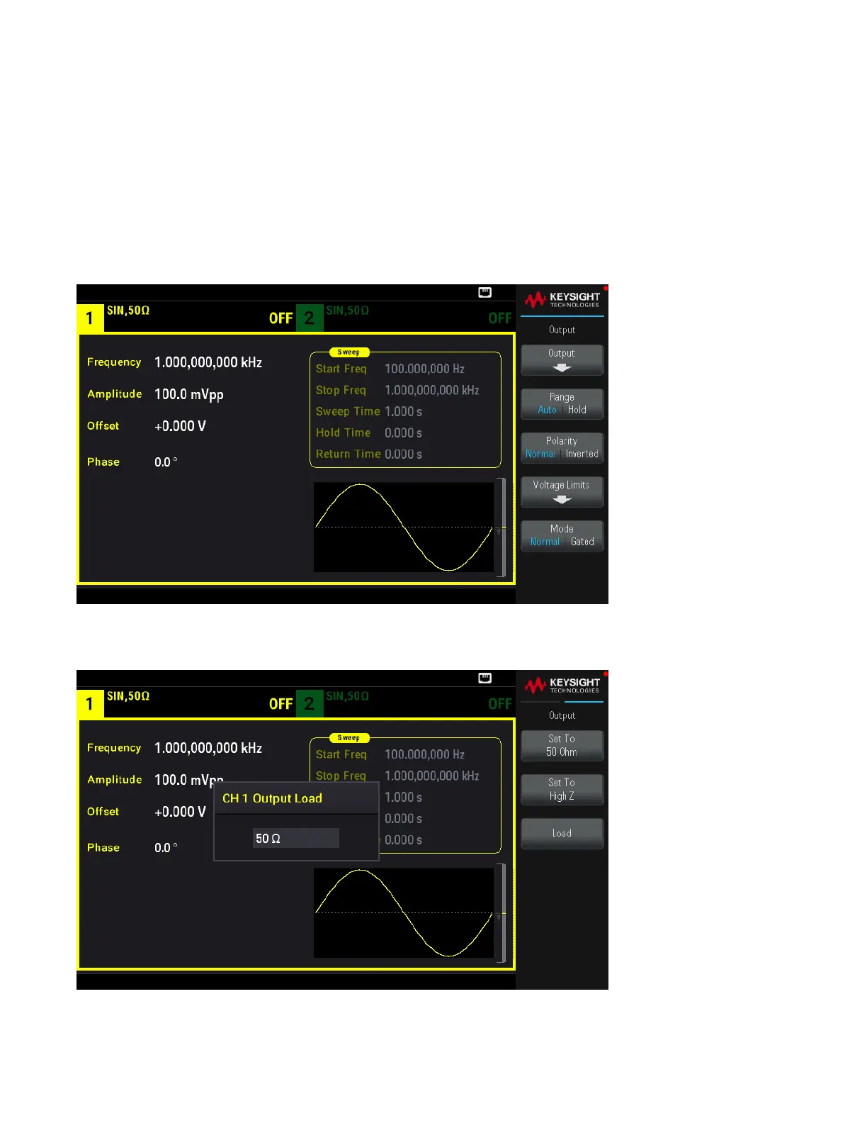The image size is (867, 1123).
Task: Select the channel 1 tab in lower screen
Action: [x=90, y=703]
